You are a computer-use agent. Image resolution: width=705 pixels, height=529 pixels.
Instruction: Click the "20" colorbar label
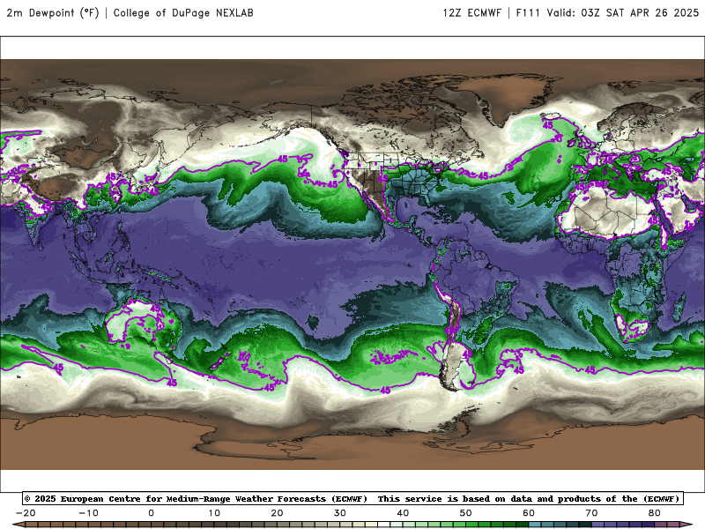click(x=277, y=513)
